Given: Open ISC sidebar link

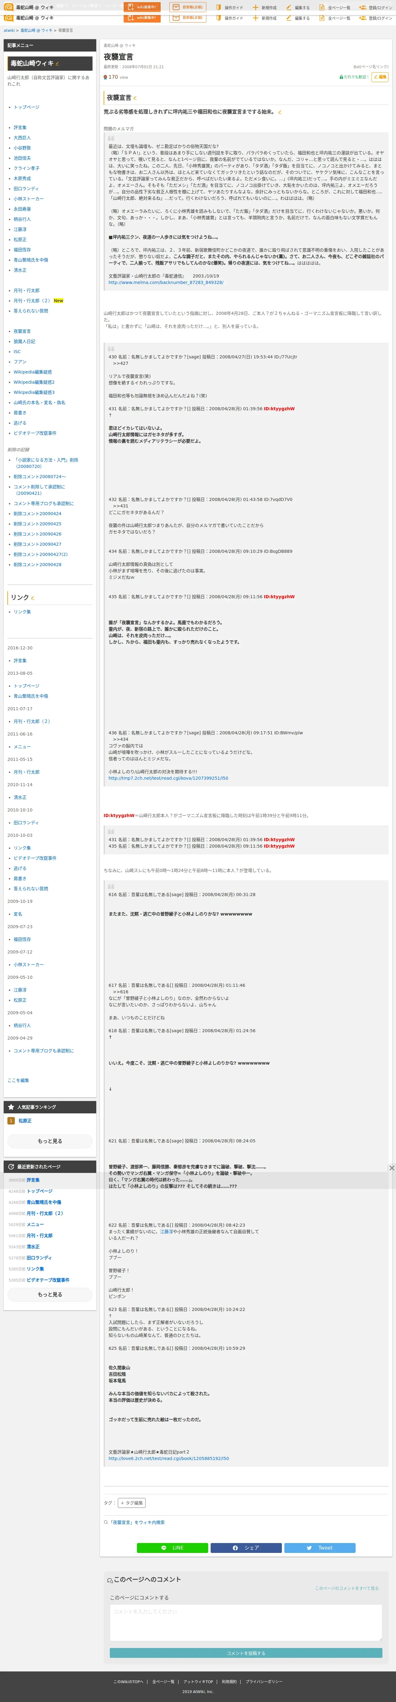Looking at the screenshot, I should [17, 352].
